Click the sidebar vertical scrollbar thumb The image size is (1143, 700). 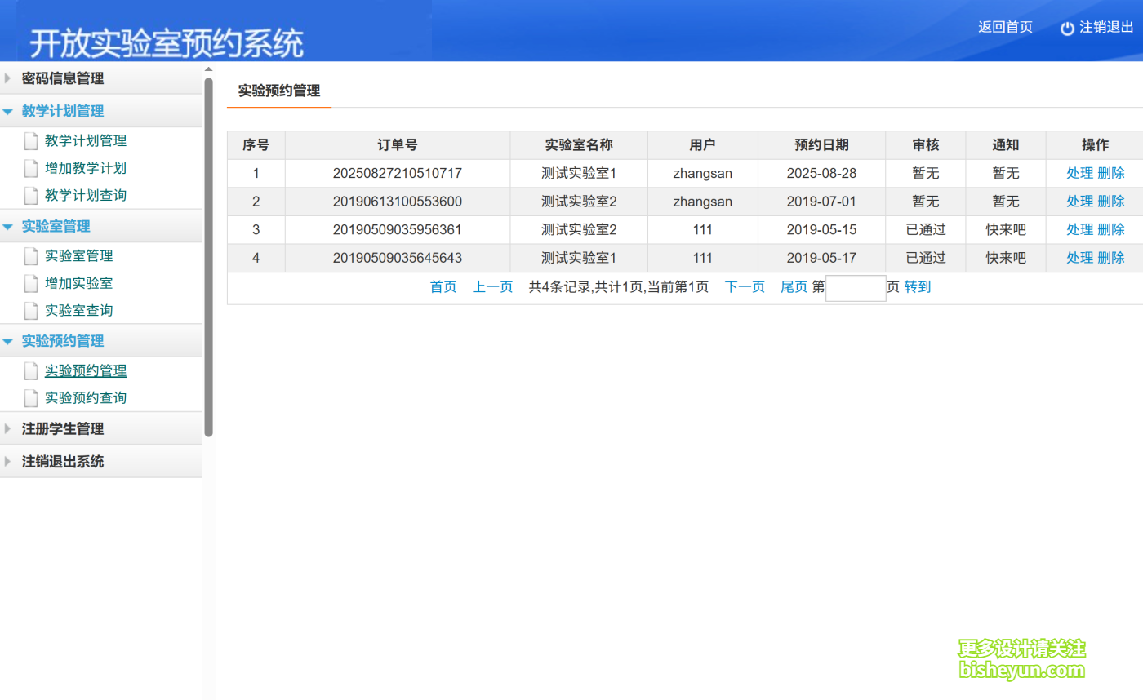point(208,257)
